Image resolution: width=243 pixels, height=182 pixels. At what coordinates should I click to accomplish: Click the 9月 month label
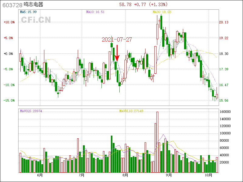tap(169, 175)
